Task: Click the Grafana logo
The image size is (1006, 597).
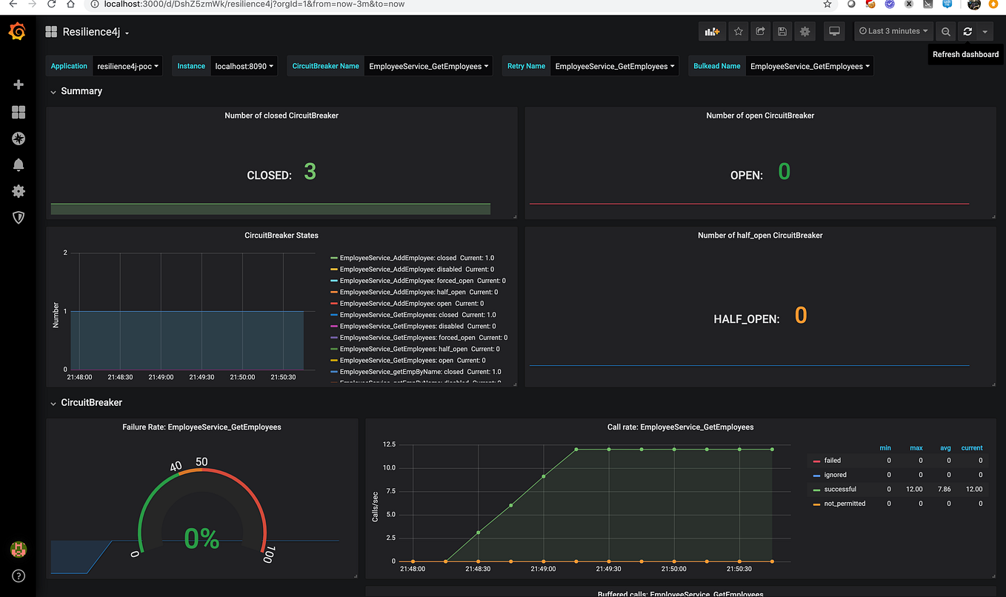Action: (x=18, y=31)
